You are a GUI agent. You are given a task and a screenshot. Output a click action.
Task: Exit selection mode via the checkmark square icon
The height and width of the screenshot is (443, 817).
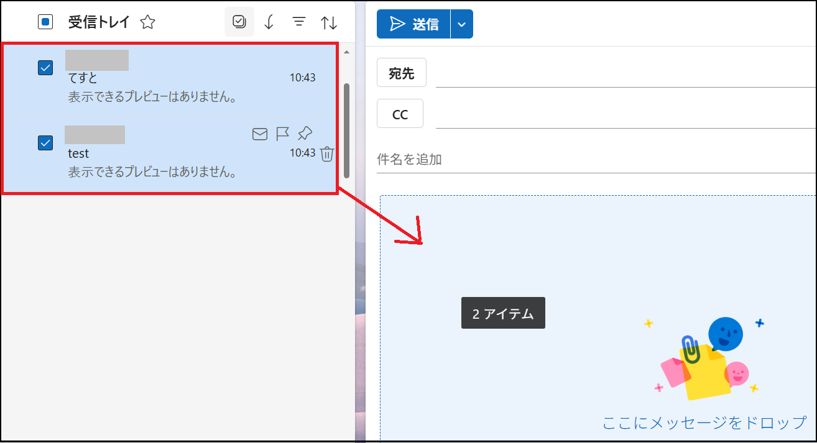(239, 22)
